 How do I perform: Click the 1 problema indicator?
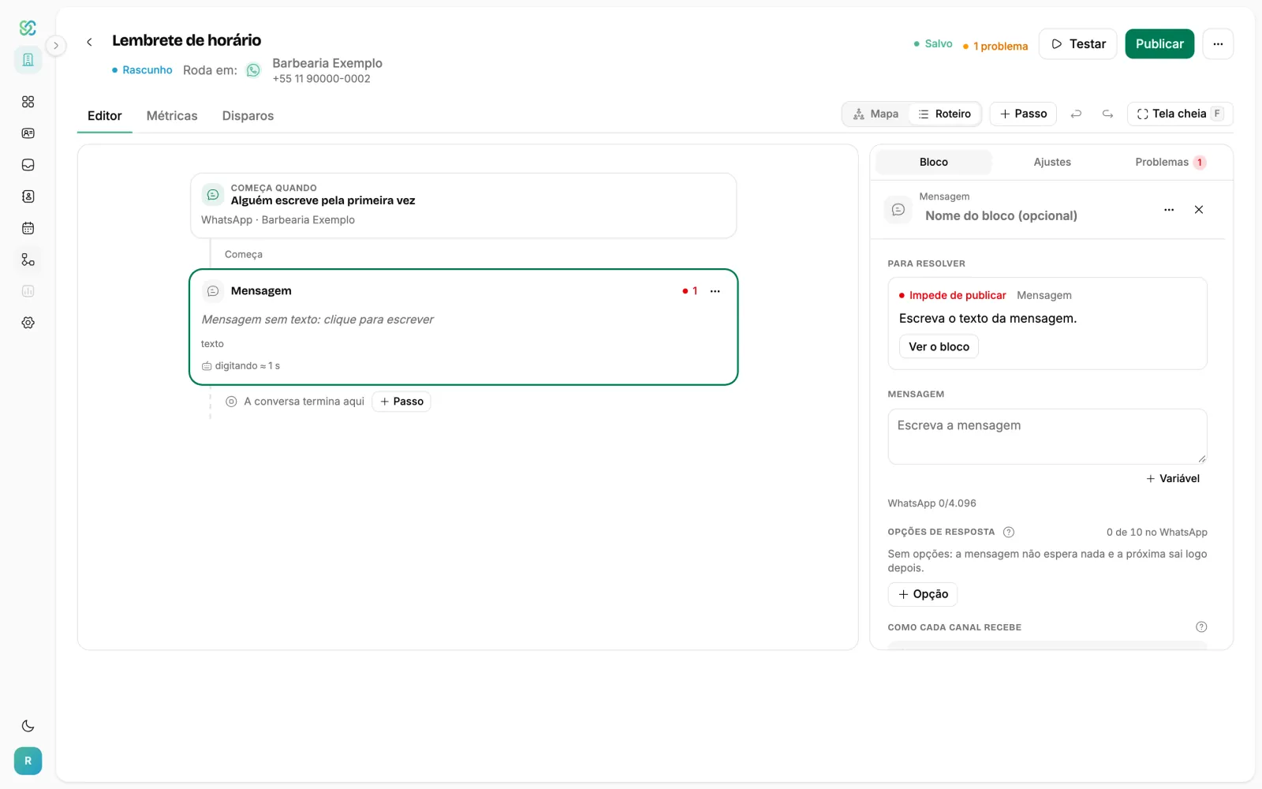tap(995, 47)
